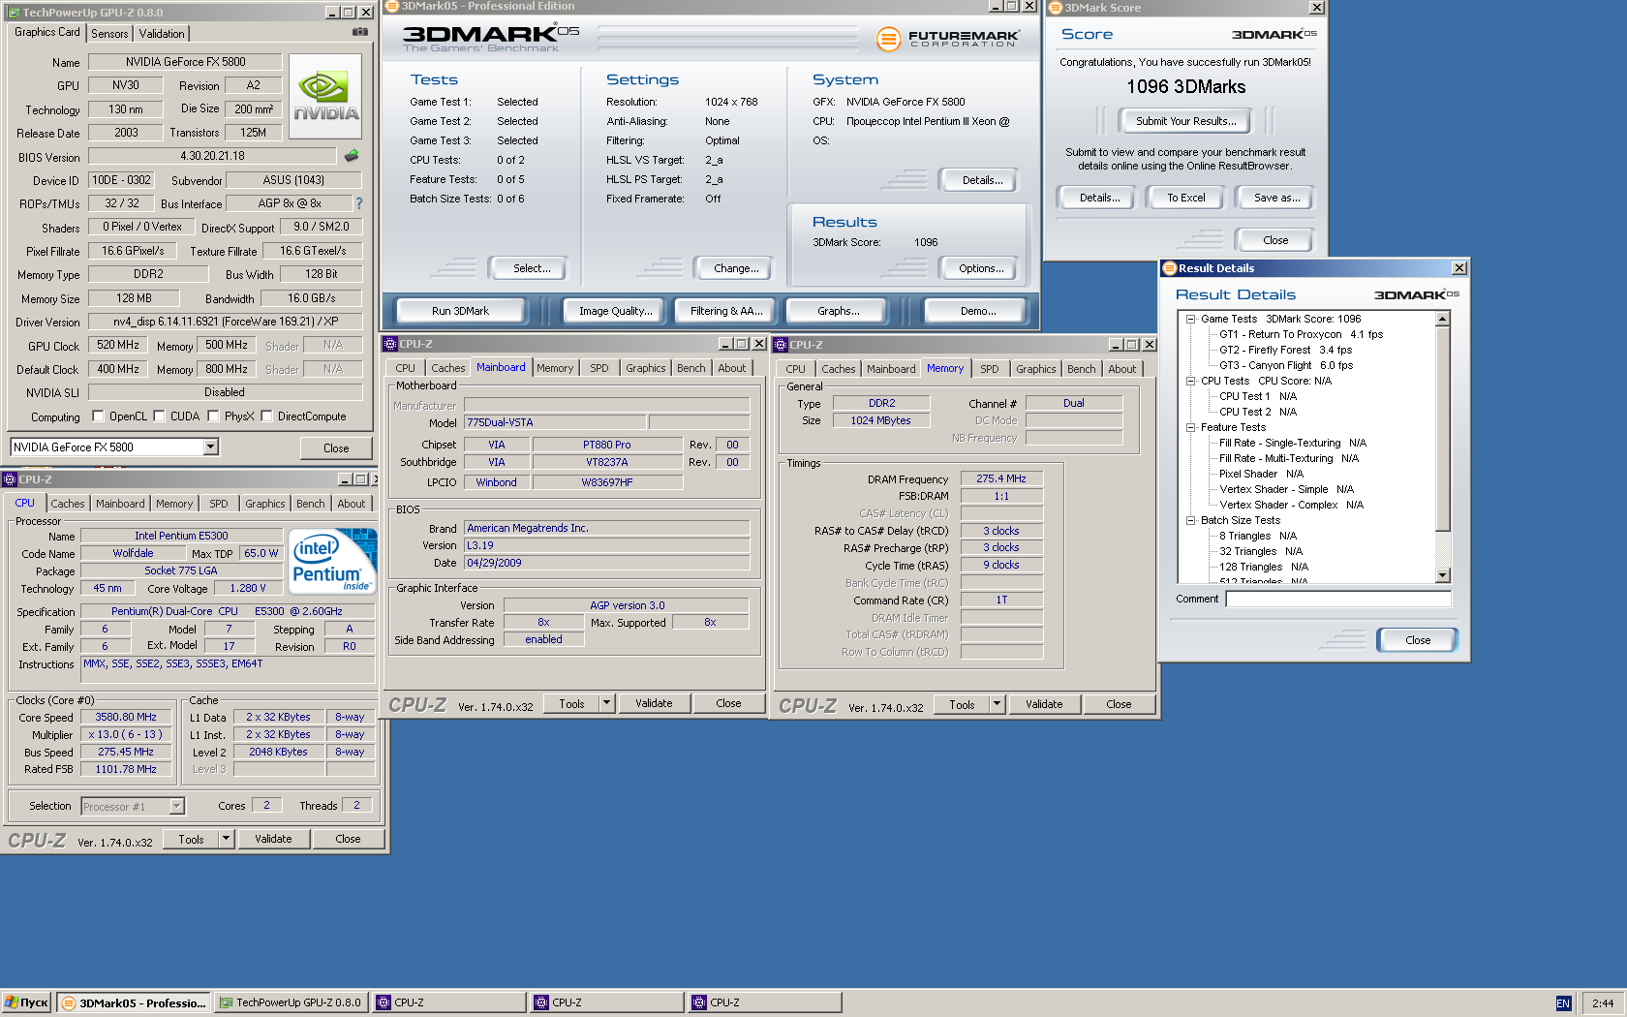Screen dimensions: 1627x1017
Task: Switch to TechPowerUp GPU-Z taskbar item
Action: point(292,1002)
